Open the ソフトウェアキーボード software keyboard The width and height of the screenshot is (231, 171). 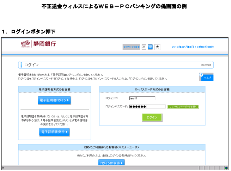point(183,106)
